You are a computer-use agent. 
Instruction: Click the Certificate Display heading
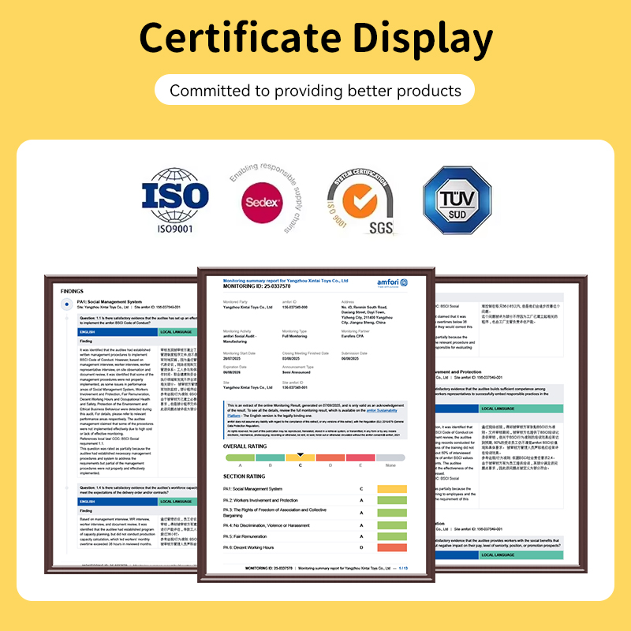tap(316, 39)
